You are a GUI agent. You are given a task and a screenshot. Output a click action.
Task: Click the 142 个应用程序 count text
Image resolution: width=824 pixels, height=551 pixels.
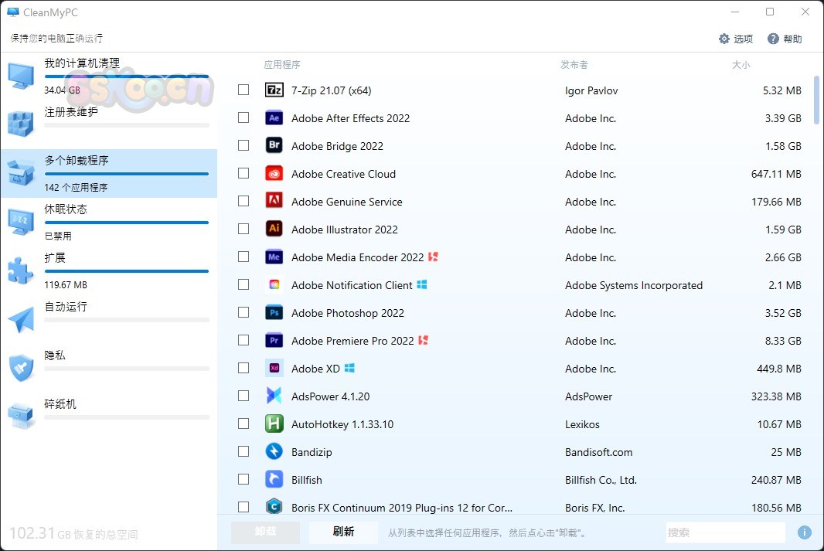(76, 187)
